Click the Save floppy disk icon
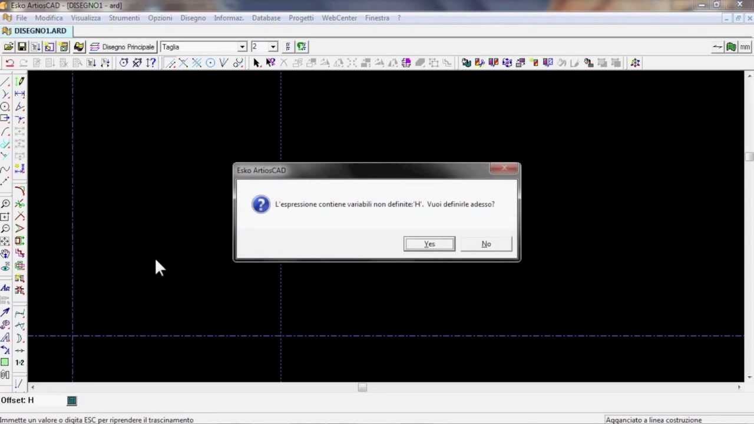 [x=22, y=47]
